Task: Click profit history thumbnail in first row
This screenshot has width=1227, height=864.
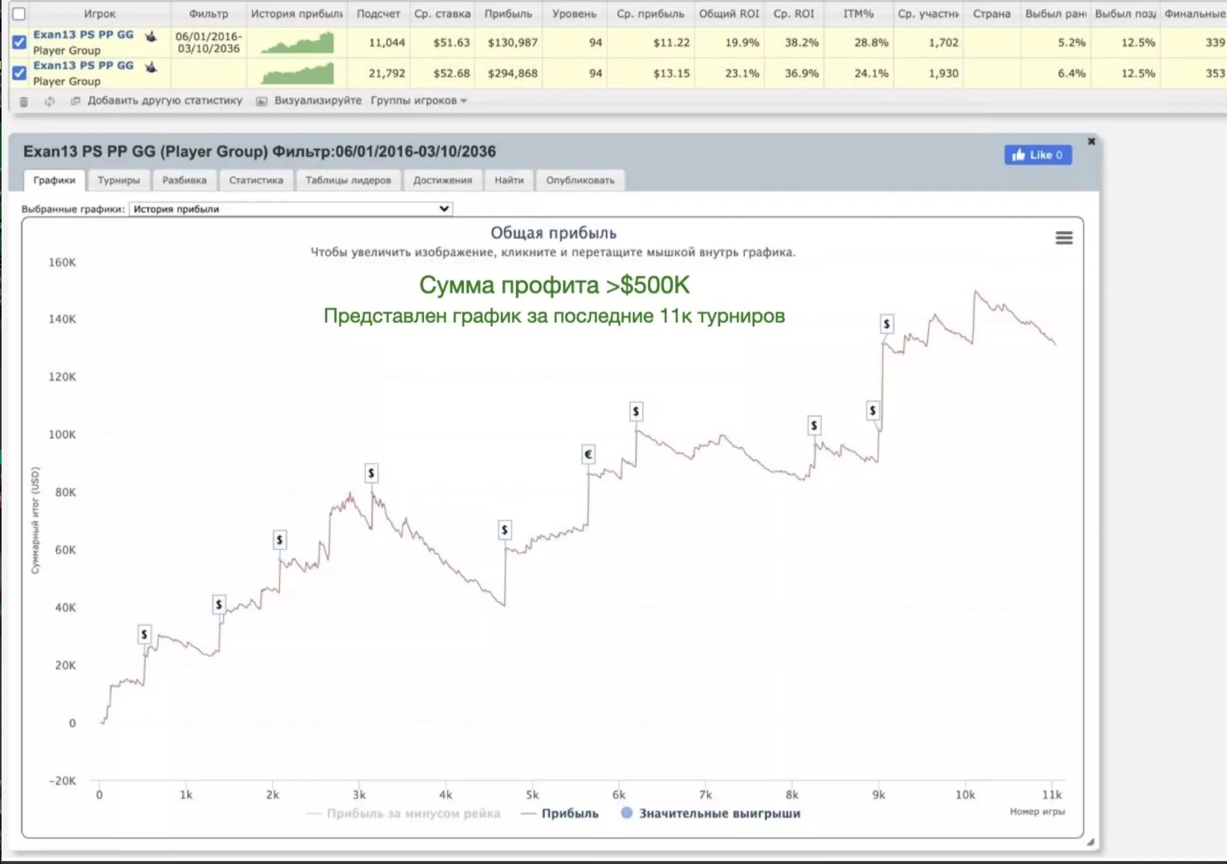Action: coord(297,43)
